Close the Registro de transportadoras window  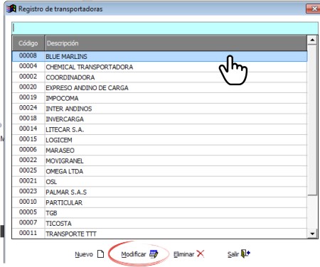(x=314, y=9)
